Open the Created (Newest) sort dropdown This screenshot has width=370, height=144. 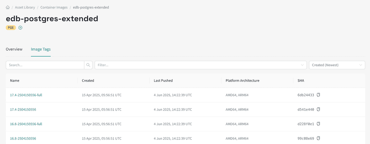[337, 65]
